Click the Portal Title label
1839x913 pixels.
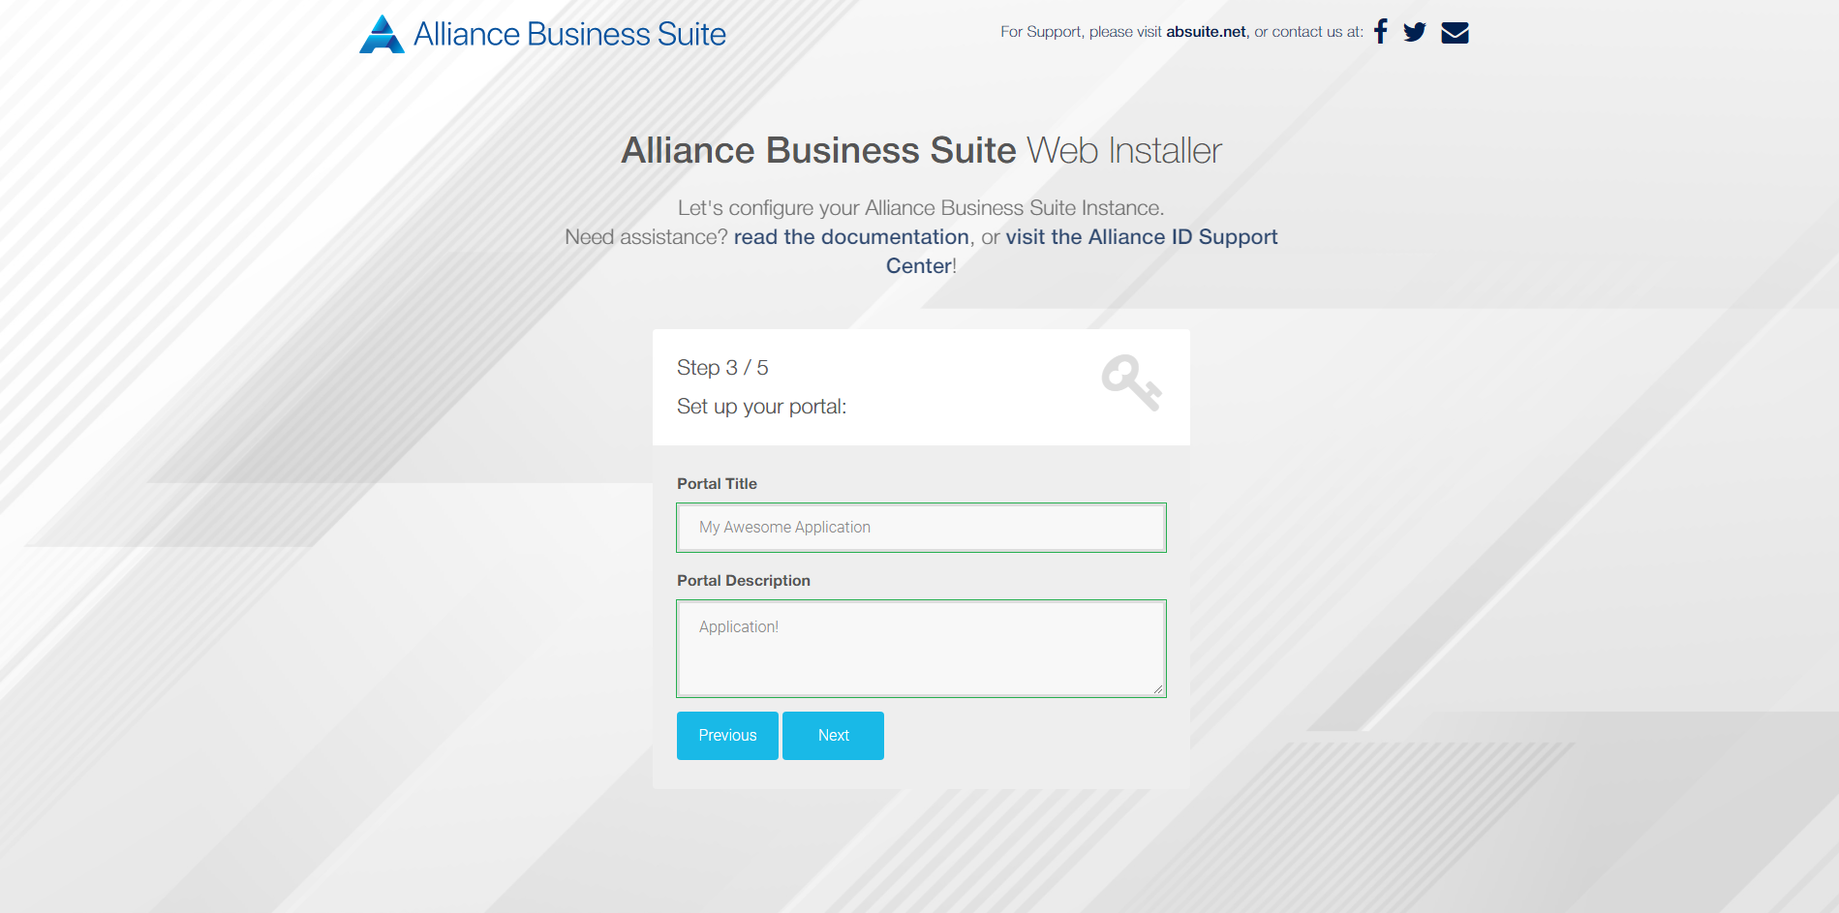coord(717,484)
